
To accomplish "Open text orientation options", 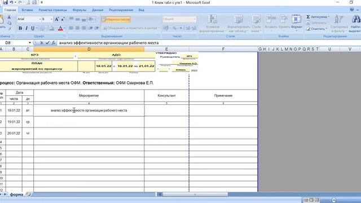I will tap(91, 19).
